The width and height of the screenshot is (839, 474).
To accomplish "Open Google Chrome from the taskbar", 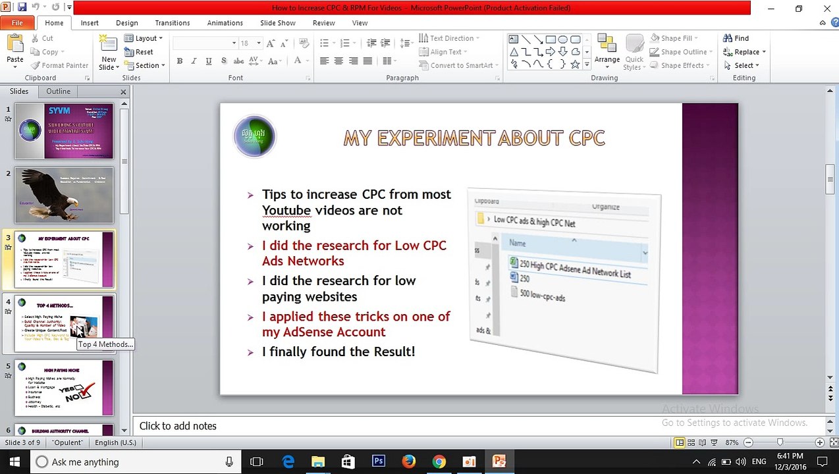I will [x=439, y=461].
